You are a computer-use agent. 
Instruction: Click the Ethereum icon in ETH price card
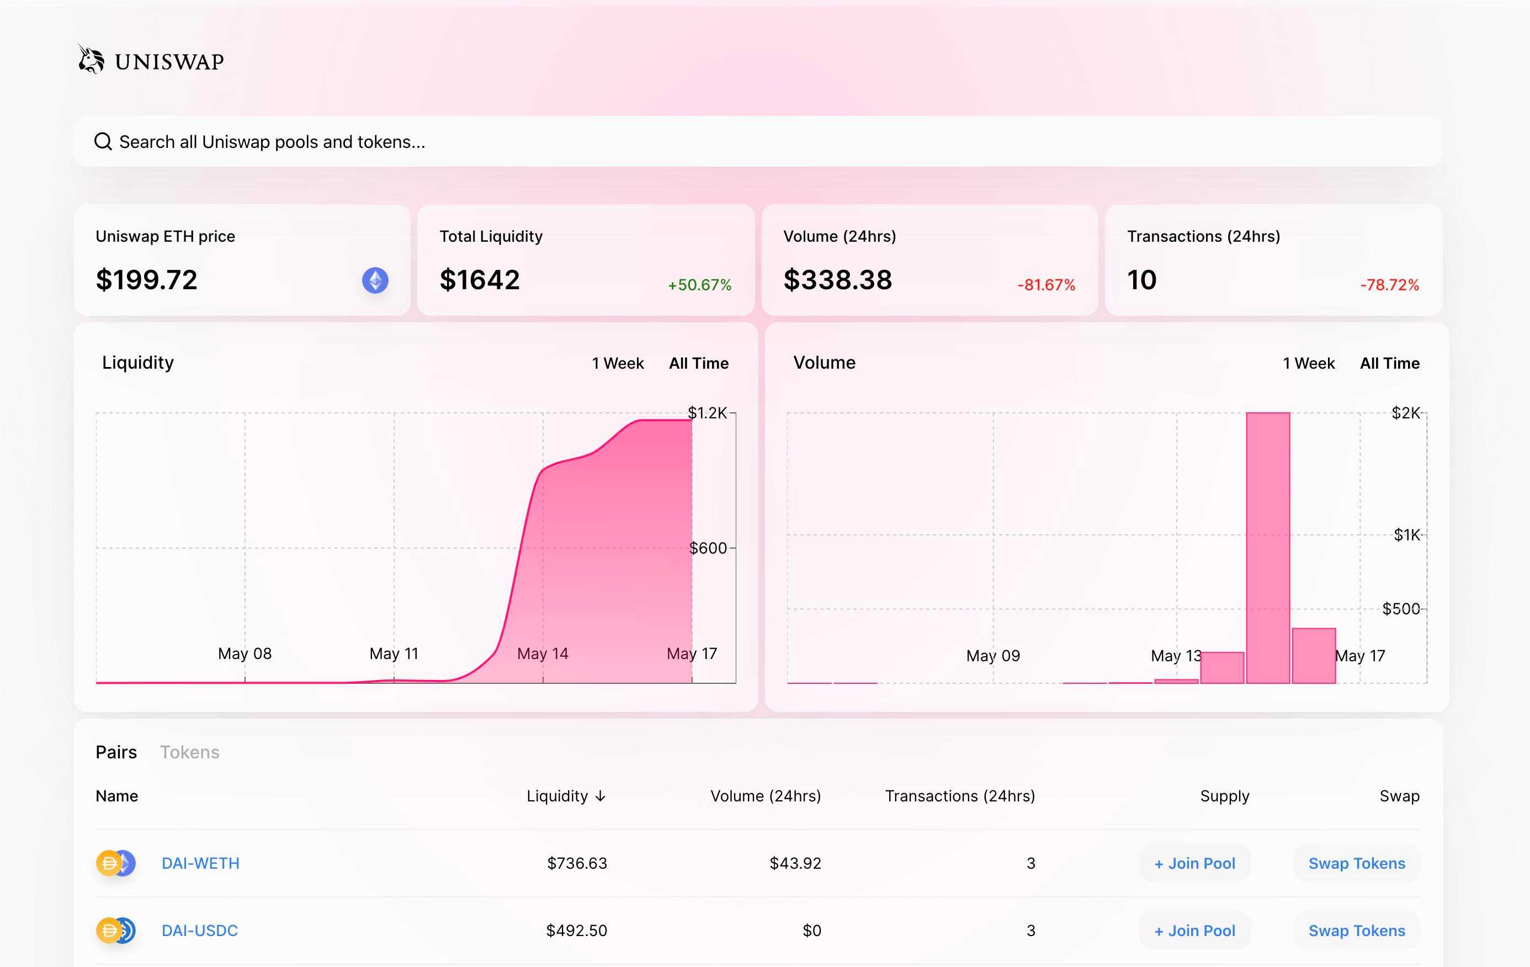[375, 280]
